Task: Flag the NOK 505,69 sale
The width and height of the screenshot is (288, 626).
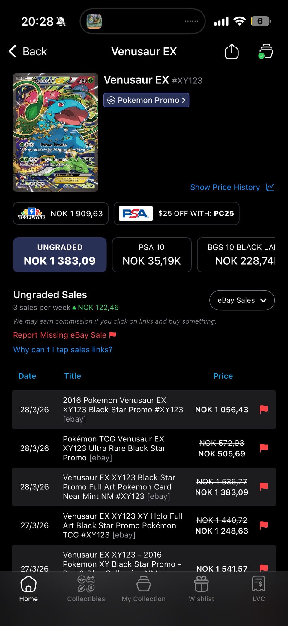Action: [x=264, y=448]
